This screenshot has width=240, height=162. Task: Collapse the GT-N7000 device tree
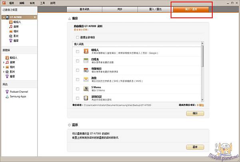click(4, 17)
